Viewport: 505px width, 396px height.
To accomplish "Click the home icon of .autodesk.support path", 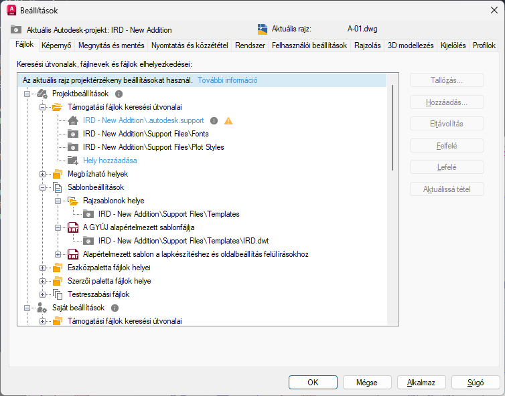I will coord(74,121).
